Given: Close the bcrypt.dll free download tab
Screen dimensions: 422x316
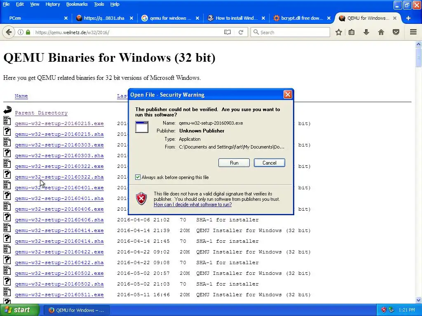Looking at the screenshot, I should [329, 18].
